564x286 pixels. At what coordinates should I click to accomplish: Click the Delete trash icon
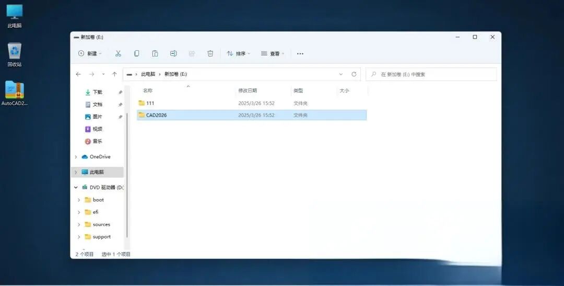(x=210, y=54)
